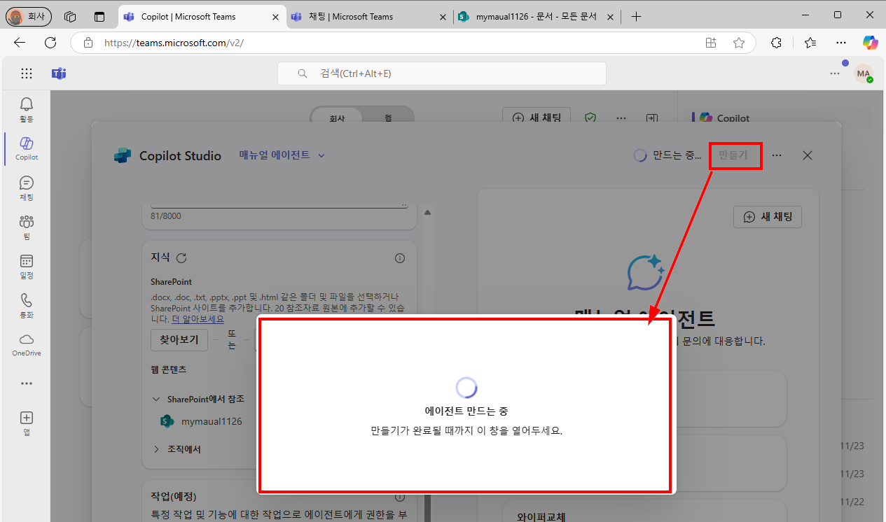The image size is (886, 522).
Task: Refresh the browser page
Action: 50,43
